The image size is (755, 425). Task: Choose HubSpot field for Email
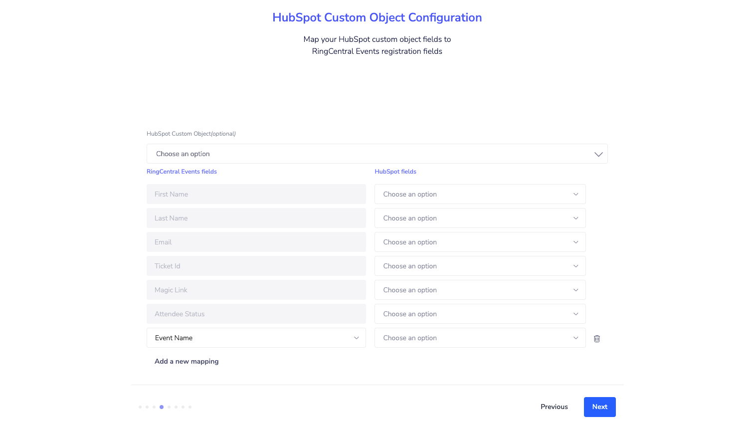pos(480,242)
